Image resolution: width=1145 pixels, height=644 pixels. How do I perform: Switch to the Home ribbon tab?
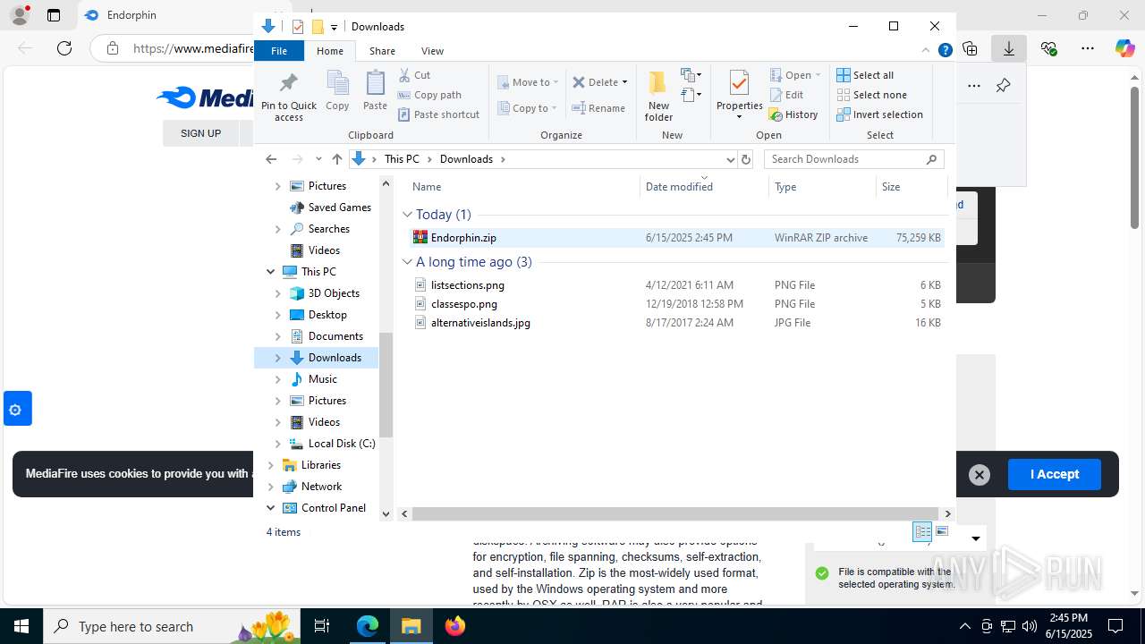[329, 51]
